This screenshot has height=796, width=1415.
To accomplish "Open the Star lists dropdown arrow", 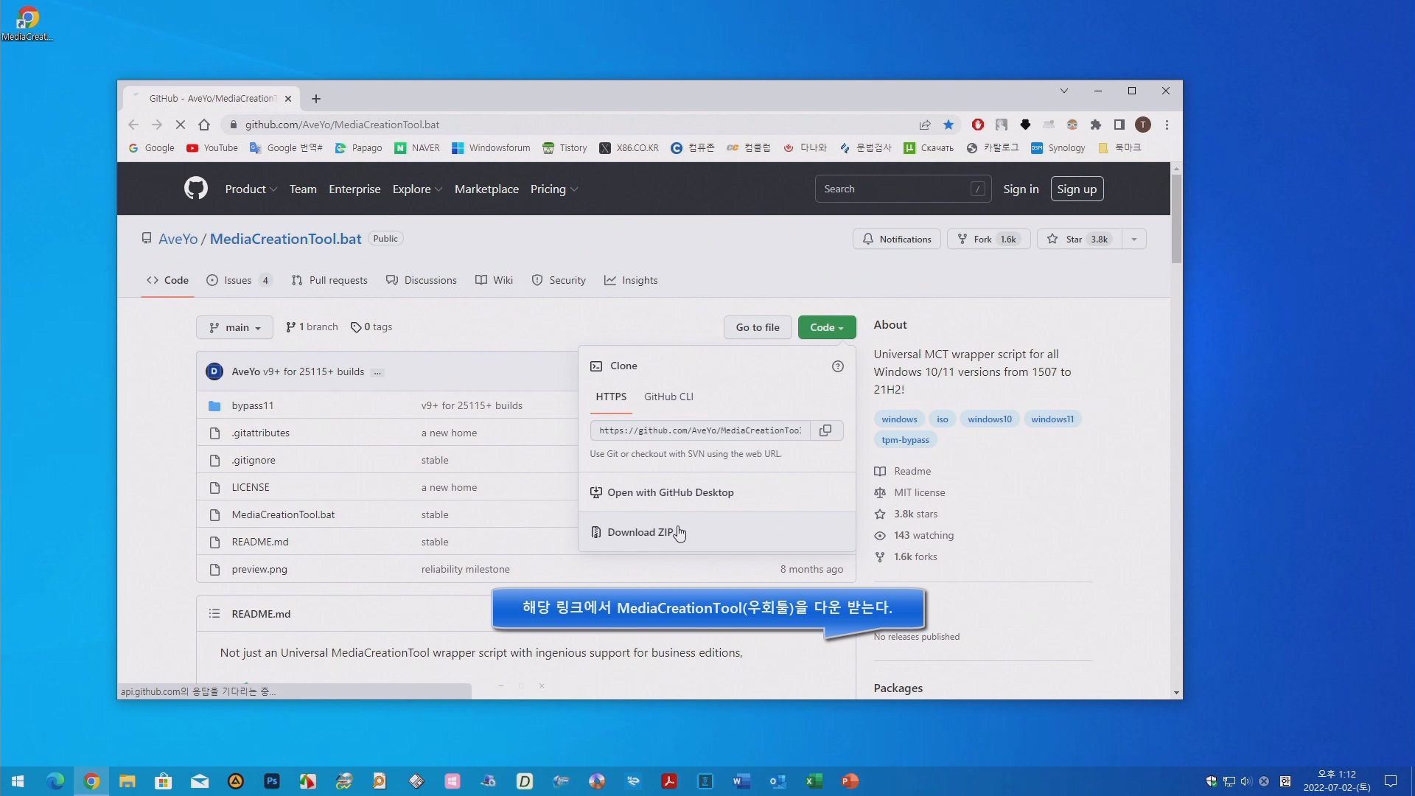I will point(1134,239).
